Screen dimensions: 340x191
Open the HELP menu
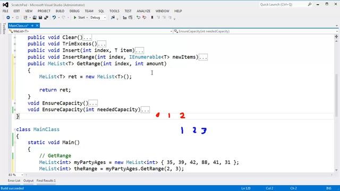pyautogui.click(x=178, y=11)
